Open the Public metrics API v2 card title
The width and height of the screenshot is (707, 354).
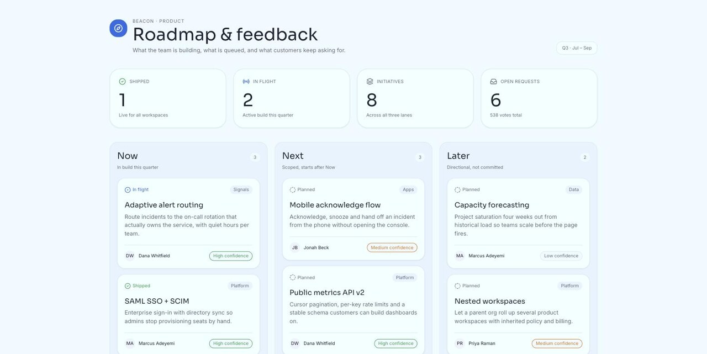point(327,293)
